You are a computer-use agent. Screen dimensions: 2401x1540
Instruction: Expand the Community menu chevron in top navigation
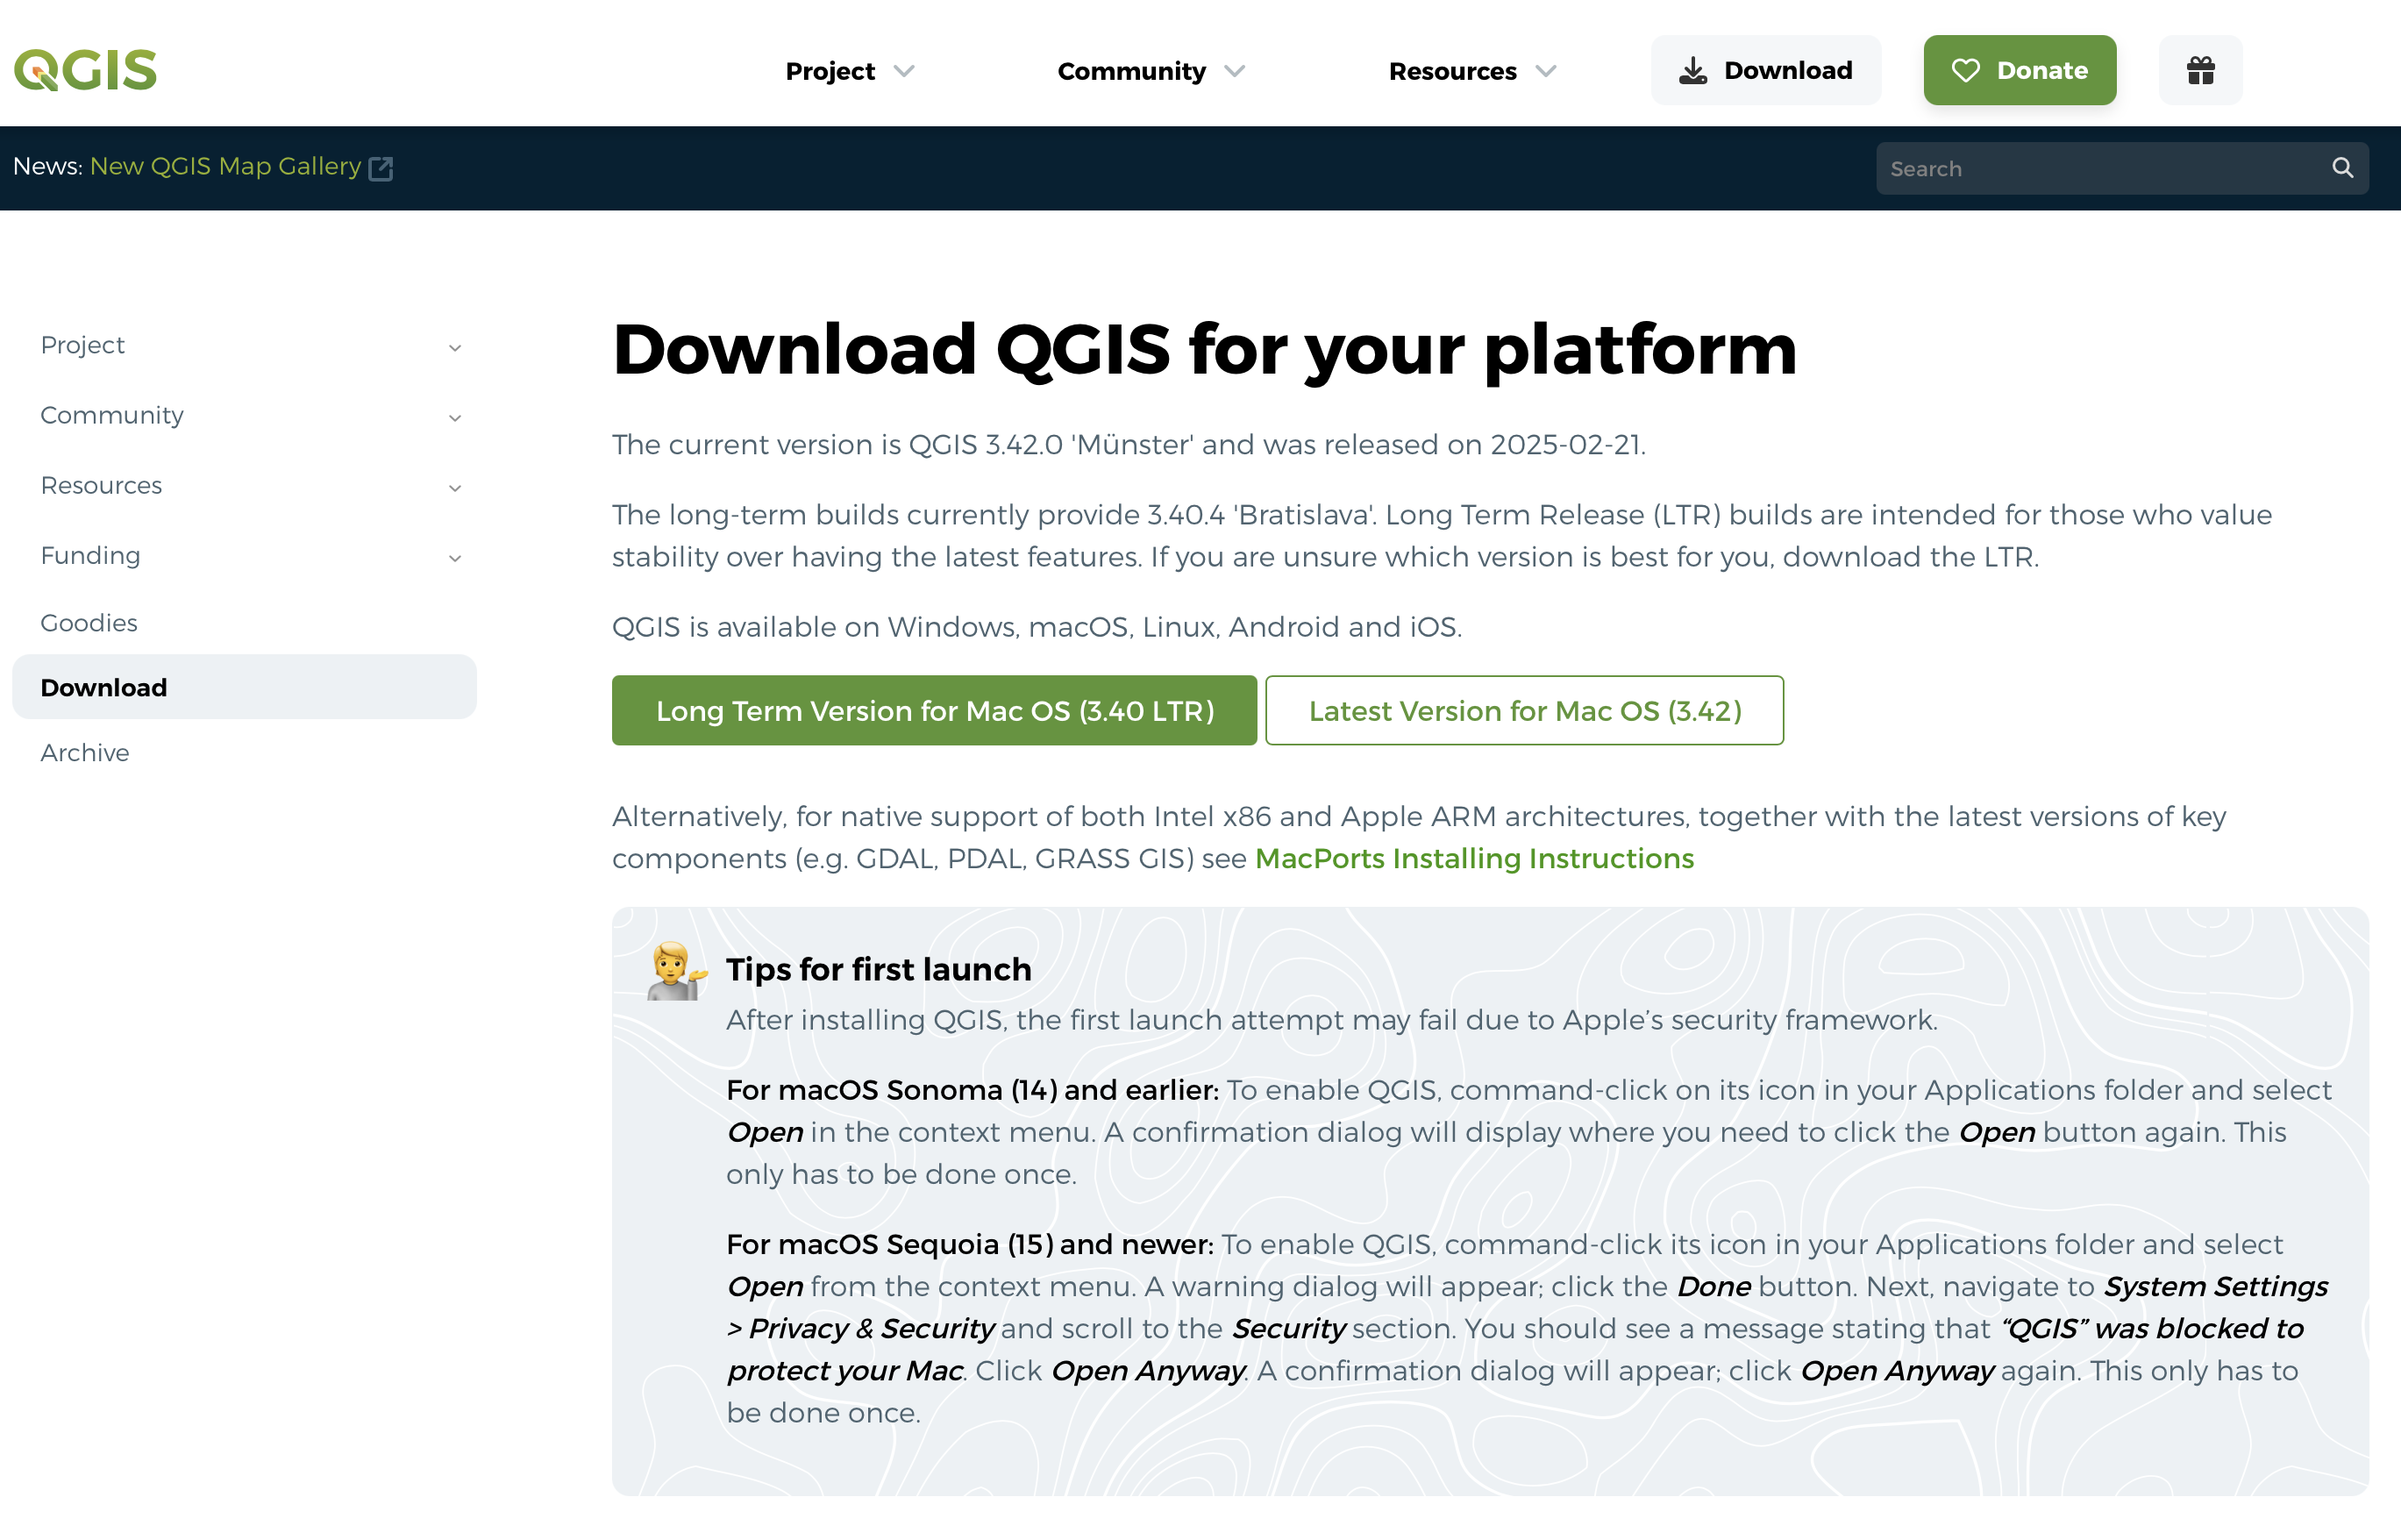point(1235,71)
